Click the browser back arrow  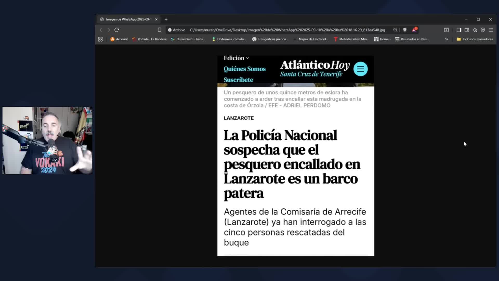click(101, 30)
